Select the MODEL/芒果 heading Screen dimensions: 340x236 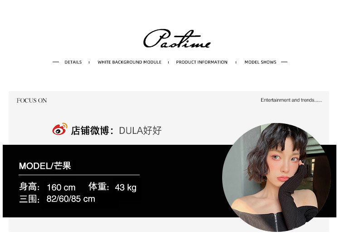(45, 166)
